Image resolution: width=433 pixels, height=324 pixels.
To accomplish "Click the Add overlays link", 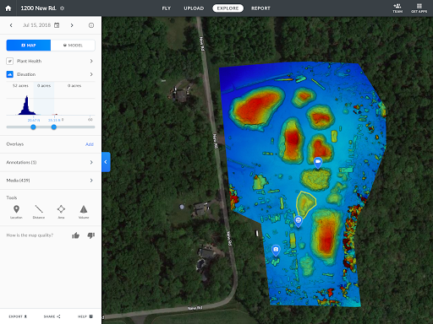I will click(x=90, y=144).
